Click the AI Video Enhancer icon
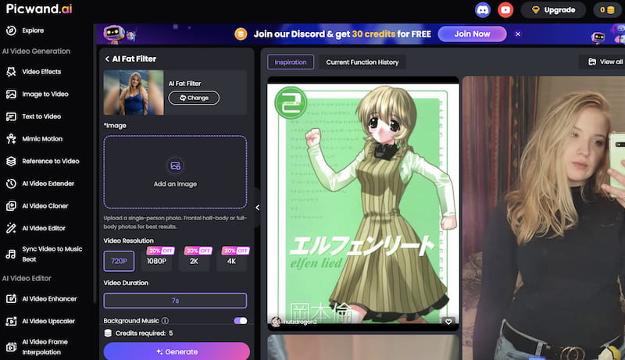Image resolution: width=625 pixels, height=360 pixels. pos(11,298)
